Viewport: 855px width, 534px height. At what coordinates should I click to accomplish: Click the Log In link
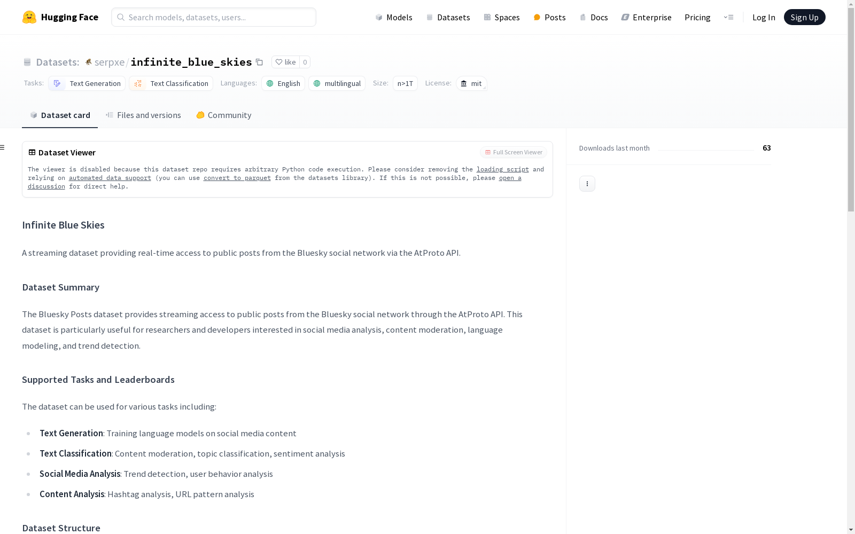click(x=764, y=17)
